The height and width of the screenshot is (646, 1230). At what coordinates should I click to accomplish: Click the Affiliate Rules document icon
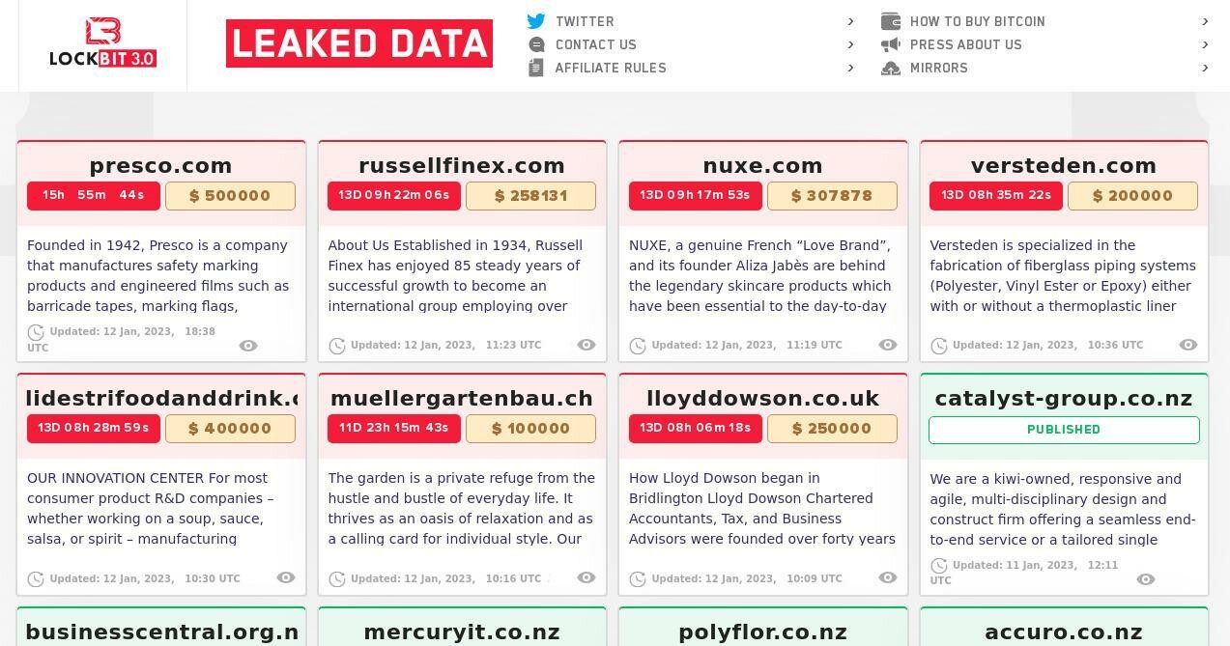point(536,68)
